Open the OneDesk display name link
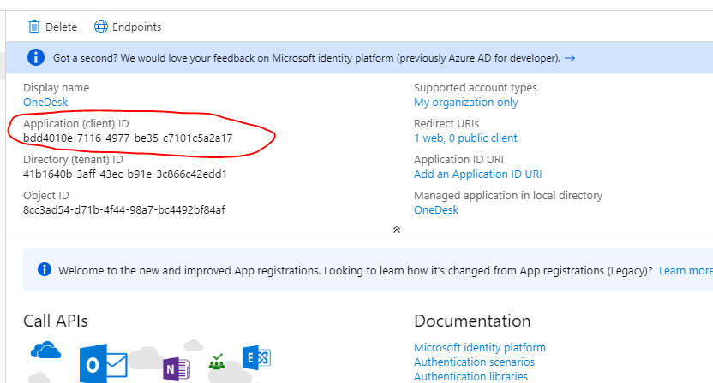This screenshot has width=713, height=383. coord(45,102)
